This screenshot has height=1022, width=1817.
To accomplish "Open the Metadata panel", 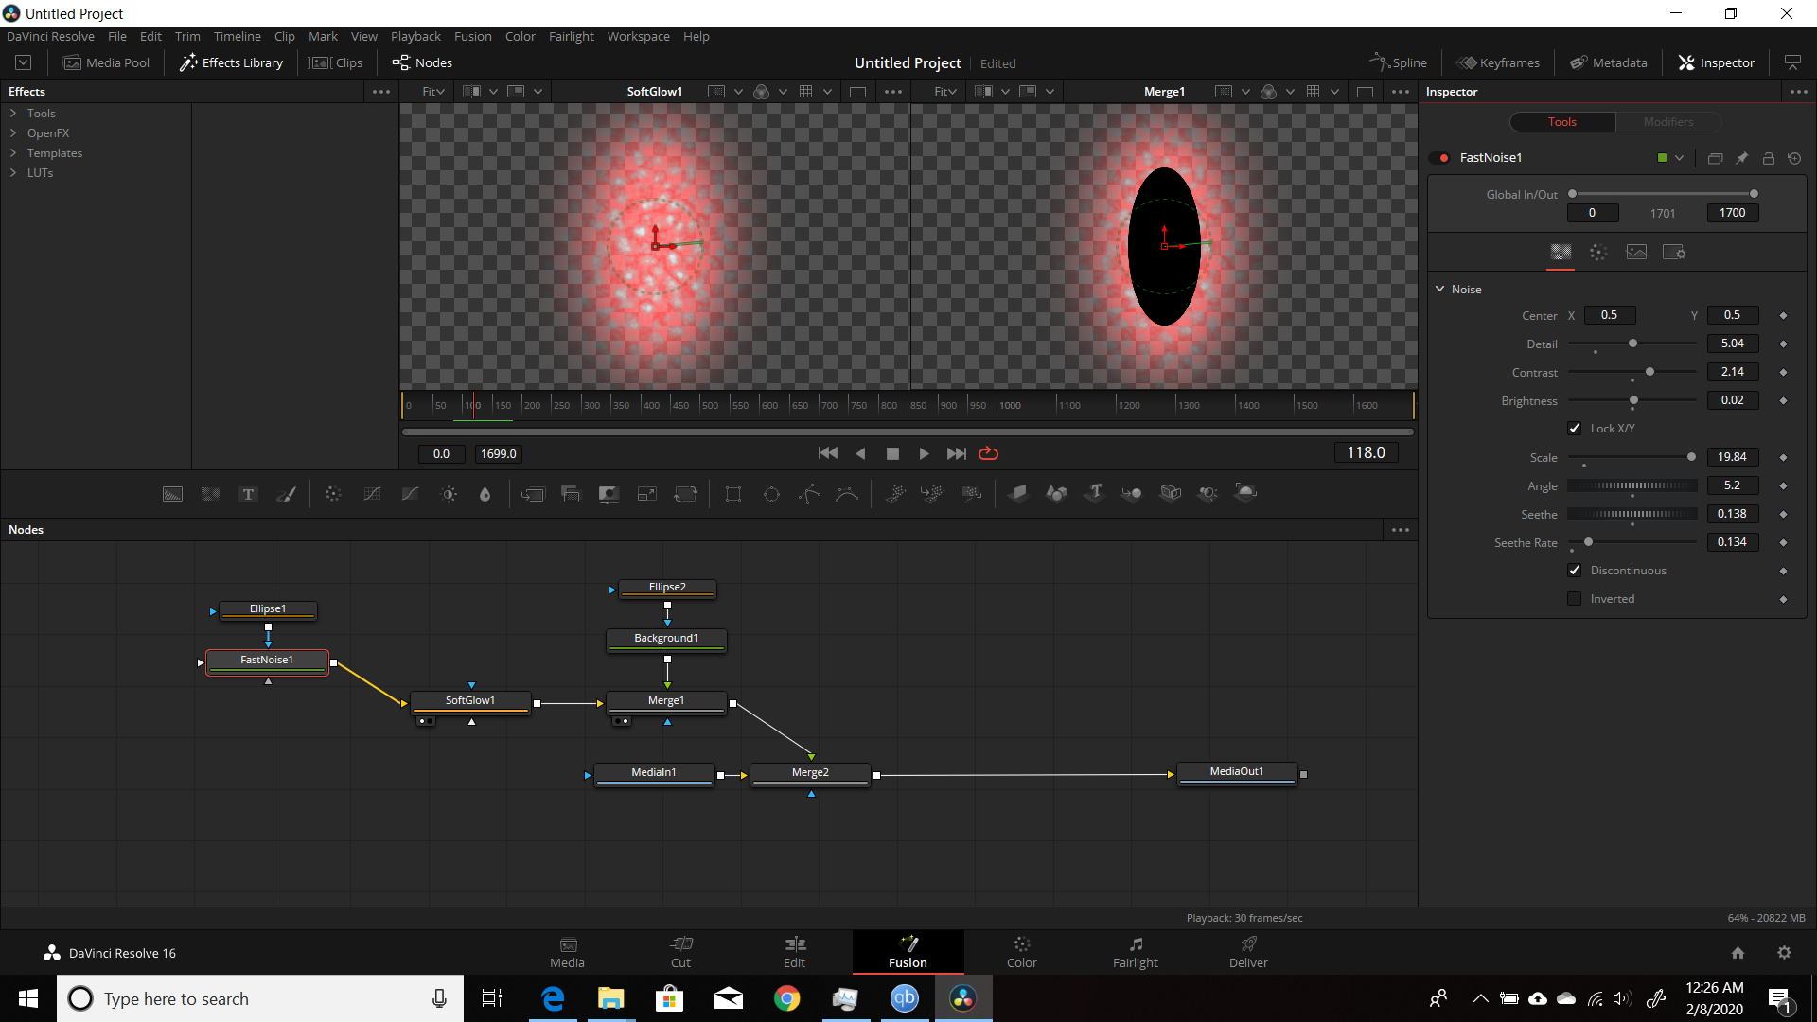I will (1608, 62).
